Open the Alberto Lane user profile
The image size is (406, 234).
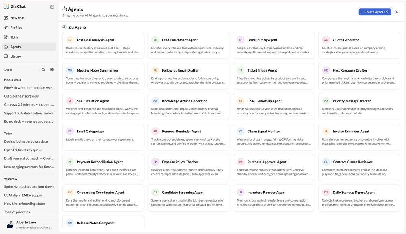coord(29,224)
